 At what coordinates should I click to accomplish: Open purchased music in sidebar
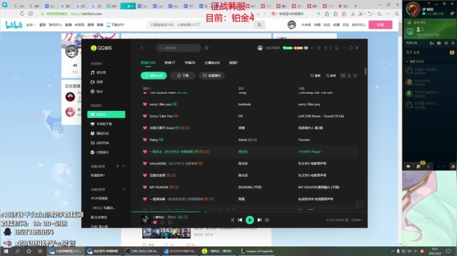click(100, 152)
